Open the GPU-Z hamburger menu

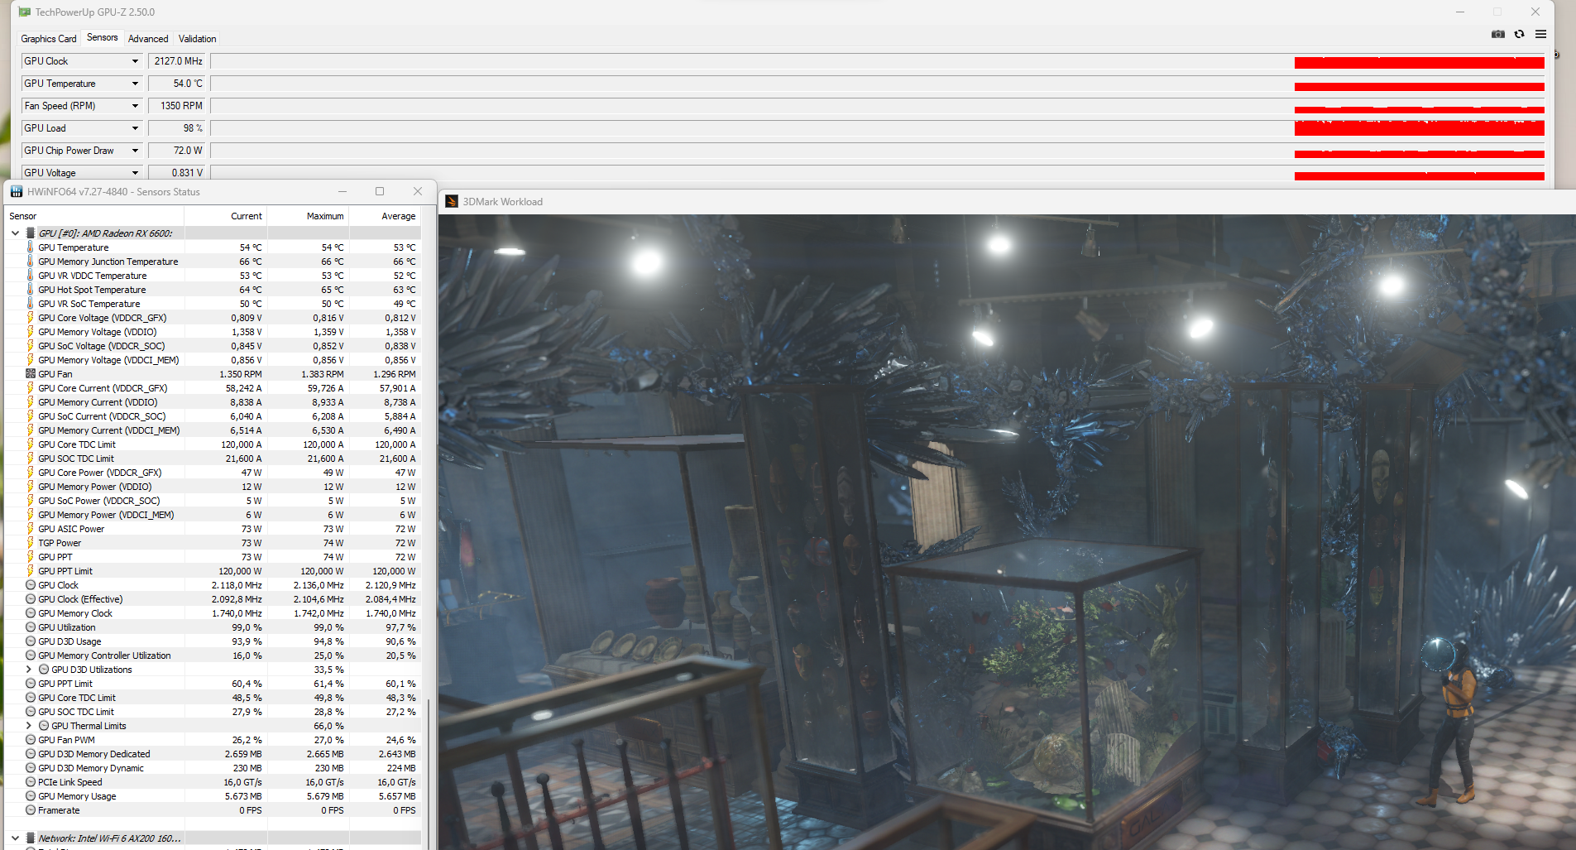[x=1540, y=34]
